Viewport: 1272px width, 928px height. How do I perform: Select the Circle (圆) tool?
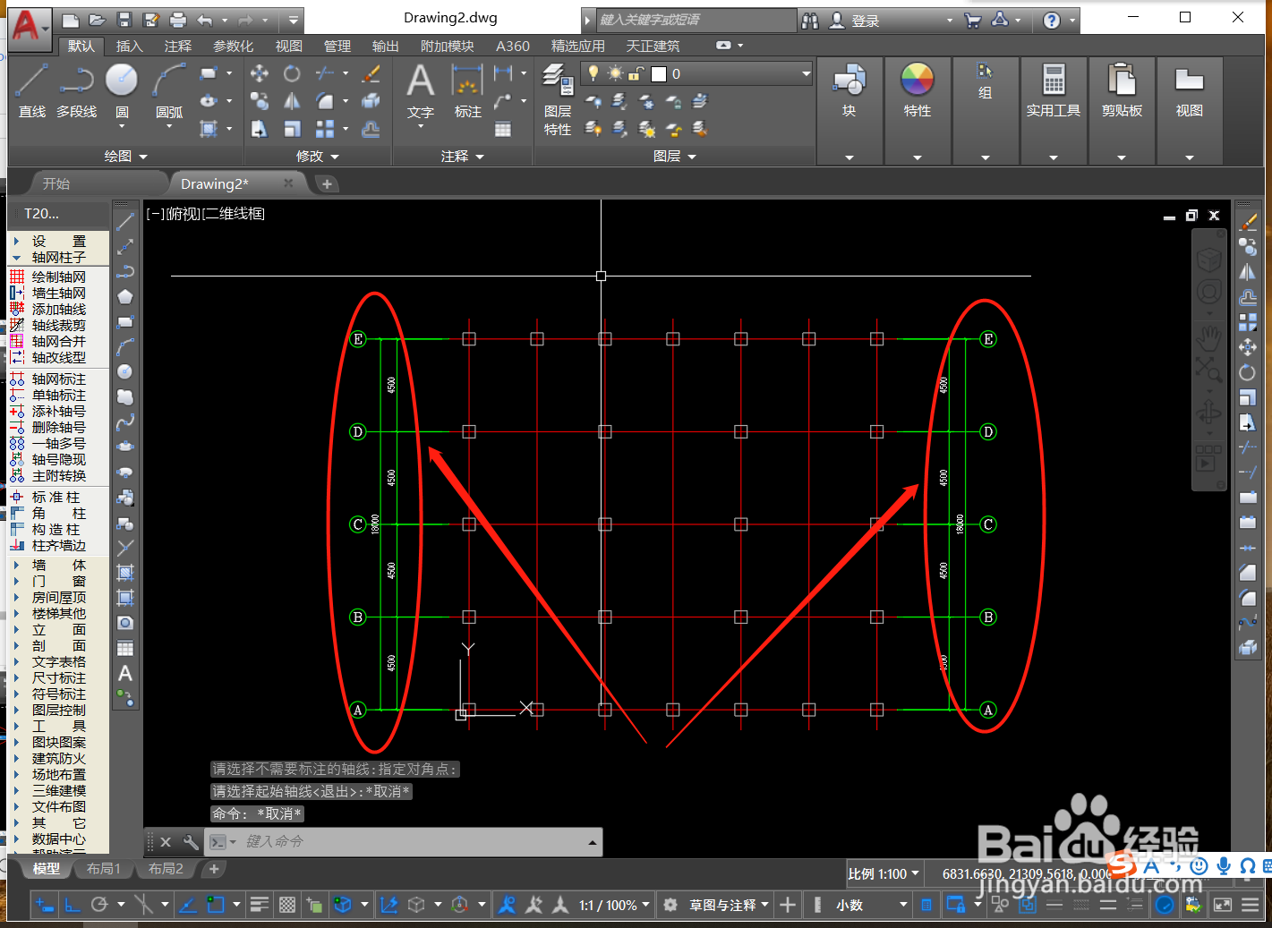(x=122, y=91)
